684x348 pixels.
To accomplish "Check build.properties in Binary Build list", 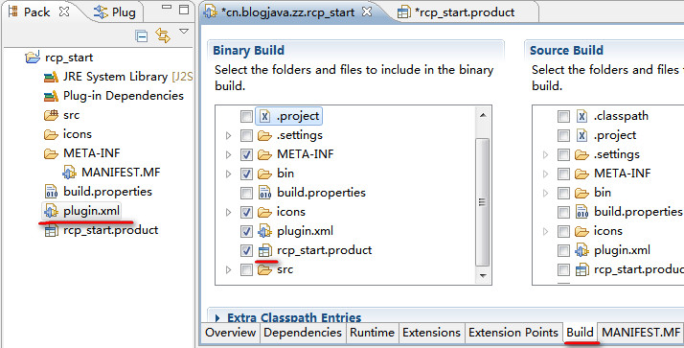I will click(x=246, y=193).
